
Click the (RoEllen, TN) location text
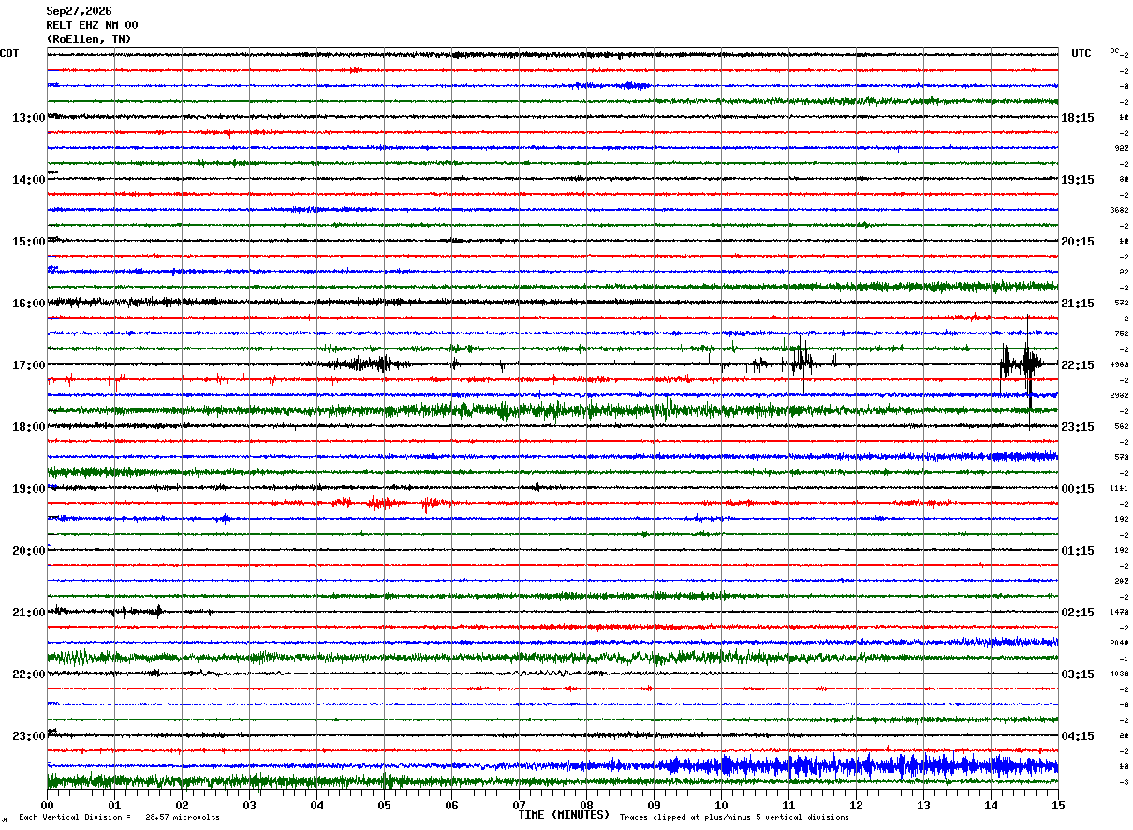click(89, 39)
